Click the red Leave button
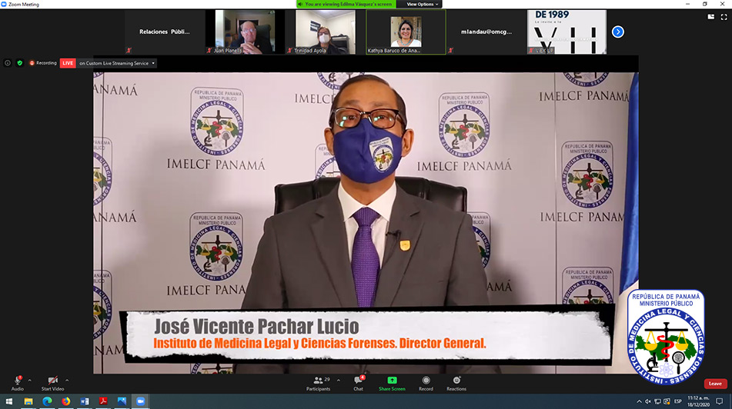The image size is (732, 409). (x=715, y=384)
